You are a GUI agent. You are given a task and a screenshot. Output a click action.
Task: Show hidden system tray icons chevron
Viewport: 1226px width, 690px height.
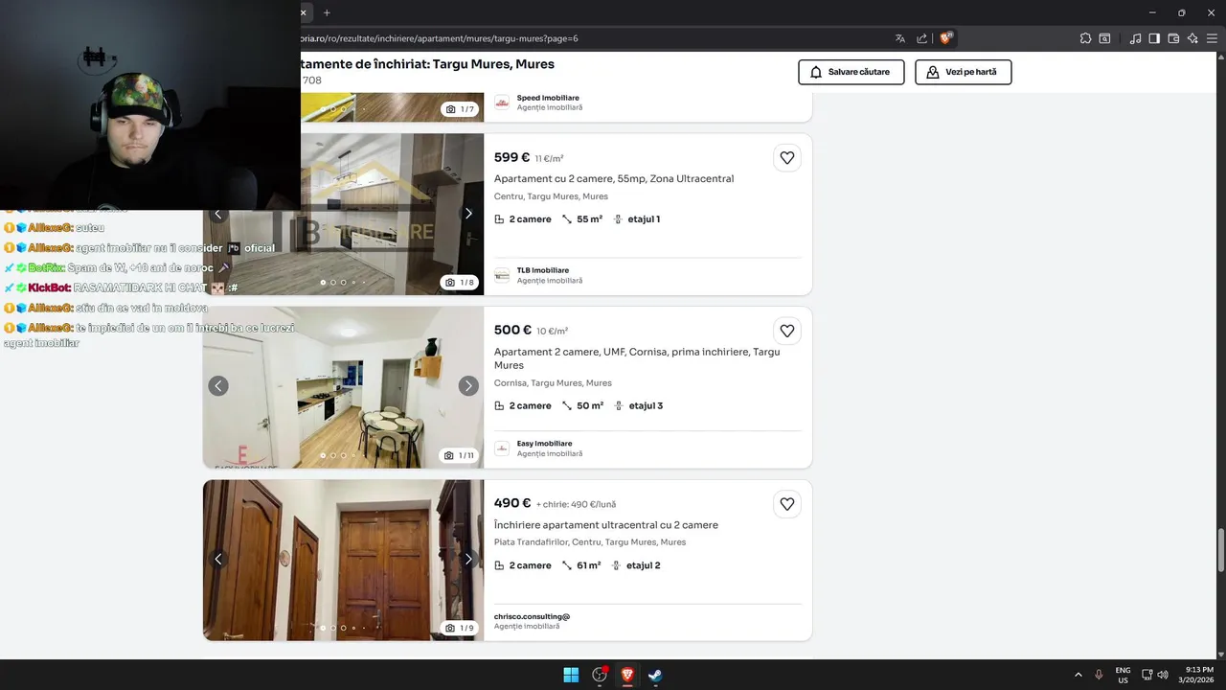[1078, 675]
